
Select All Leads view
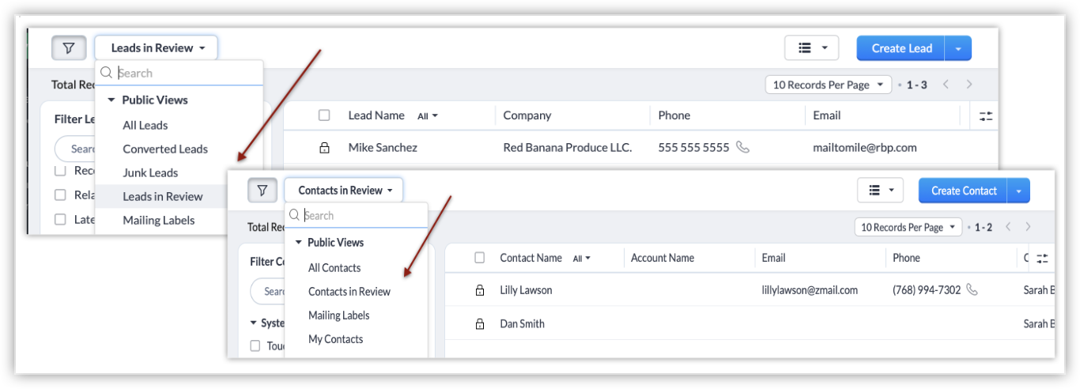pyautogui.click(x=145, y=125)
